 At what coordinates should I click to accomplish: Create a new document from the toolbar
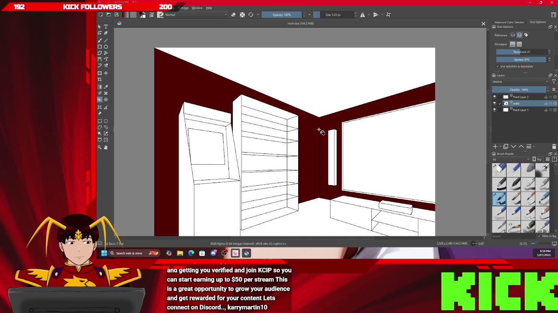click(x=101, y=15)
